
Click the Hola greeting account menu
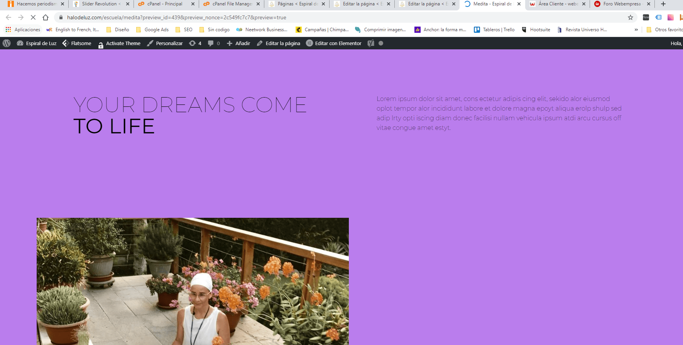pos(676,43)
